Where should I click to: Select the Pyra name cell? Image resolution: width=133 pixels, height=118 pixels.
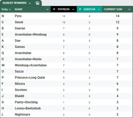pos(18,16)
